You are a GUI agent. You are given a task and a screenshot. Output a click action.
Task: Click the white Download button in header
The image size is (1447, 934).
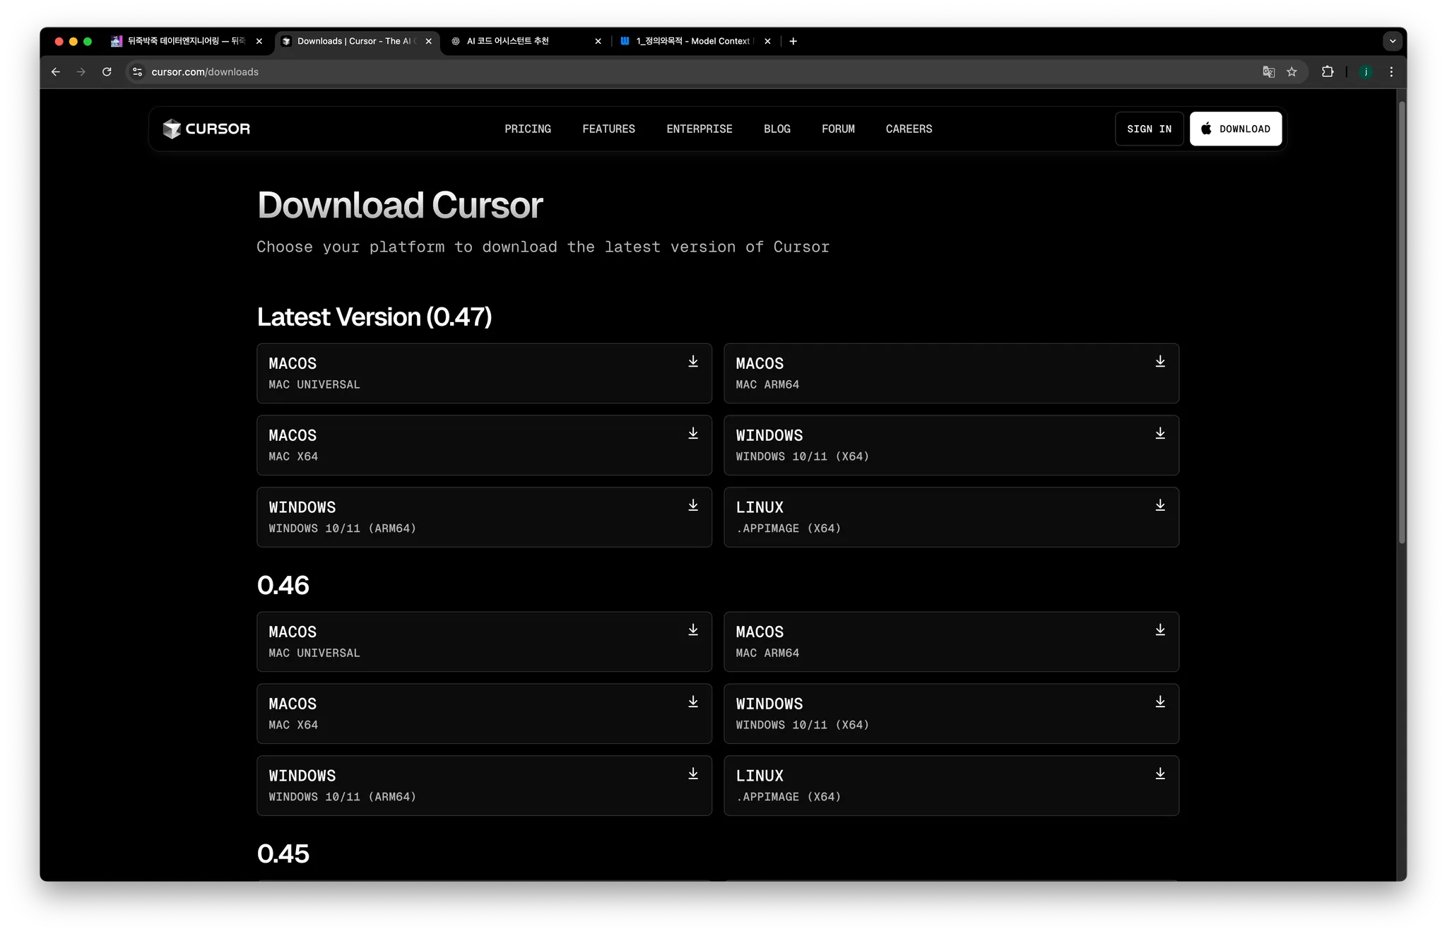[1236, 129]
